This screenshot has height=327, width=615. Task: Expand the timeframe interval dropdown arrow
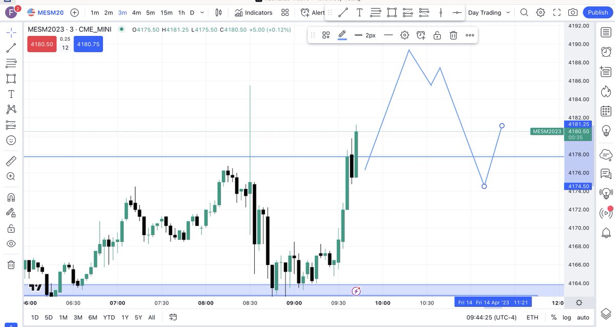point(202,12)
